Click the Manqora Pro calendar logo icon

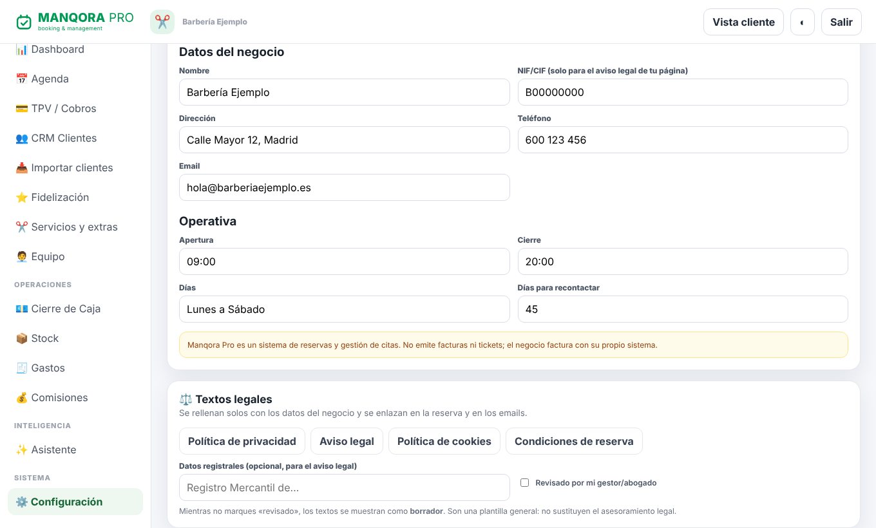pos(24,22)
